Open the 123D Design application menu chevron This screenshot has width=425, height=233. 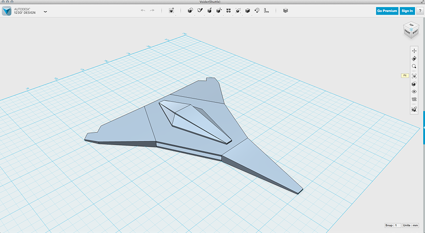click(x=45, y=12)
